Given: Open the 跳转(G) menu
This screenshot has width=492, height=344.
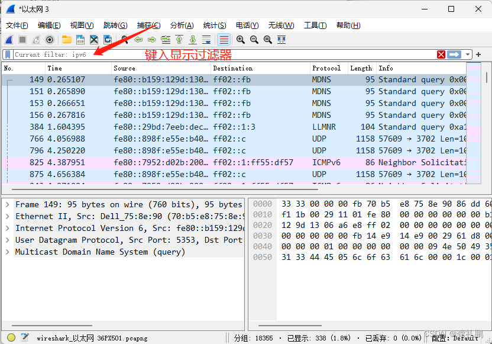Looking at the screenshot, I should pyautogui.click(x=115, y=25).
